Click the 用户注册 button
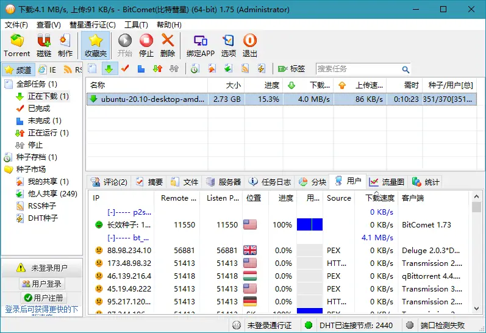Image resolution: width=486 pixels, height=333 pixels. pos(43,298)
